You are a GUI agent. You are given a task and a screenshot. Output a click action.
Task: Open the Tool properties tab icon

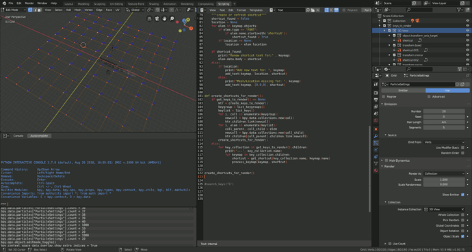[376, 85]
